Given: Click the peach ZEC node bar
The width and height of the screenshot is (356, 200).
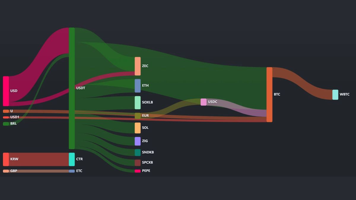Looking at the screenshot, I should [x=138, y=66].
